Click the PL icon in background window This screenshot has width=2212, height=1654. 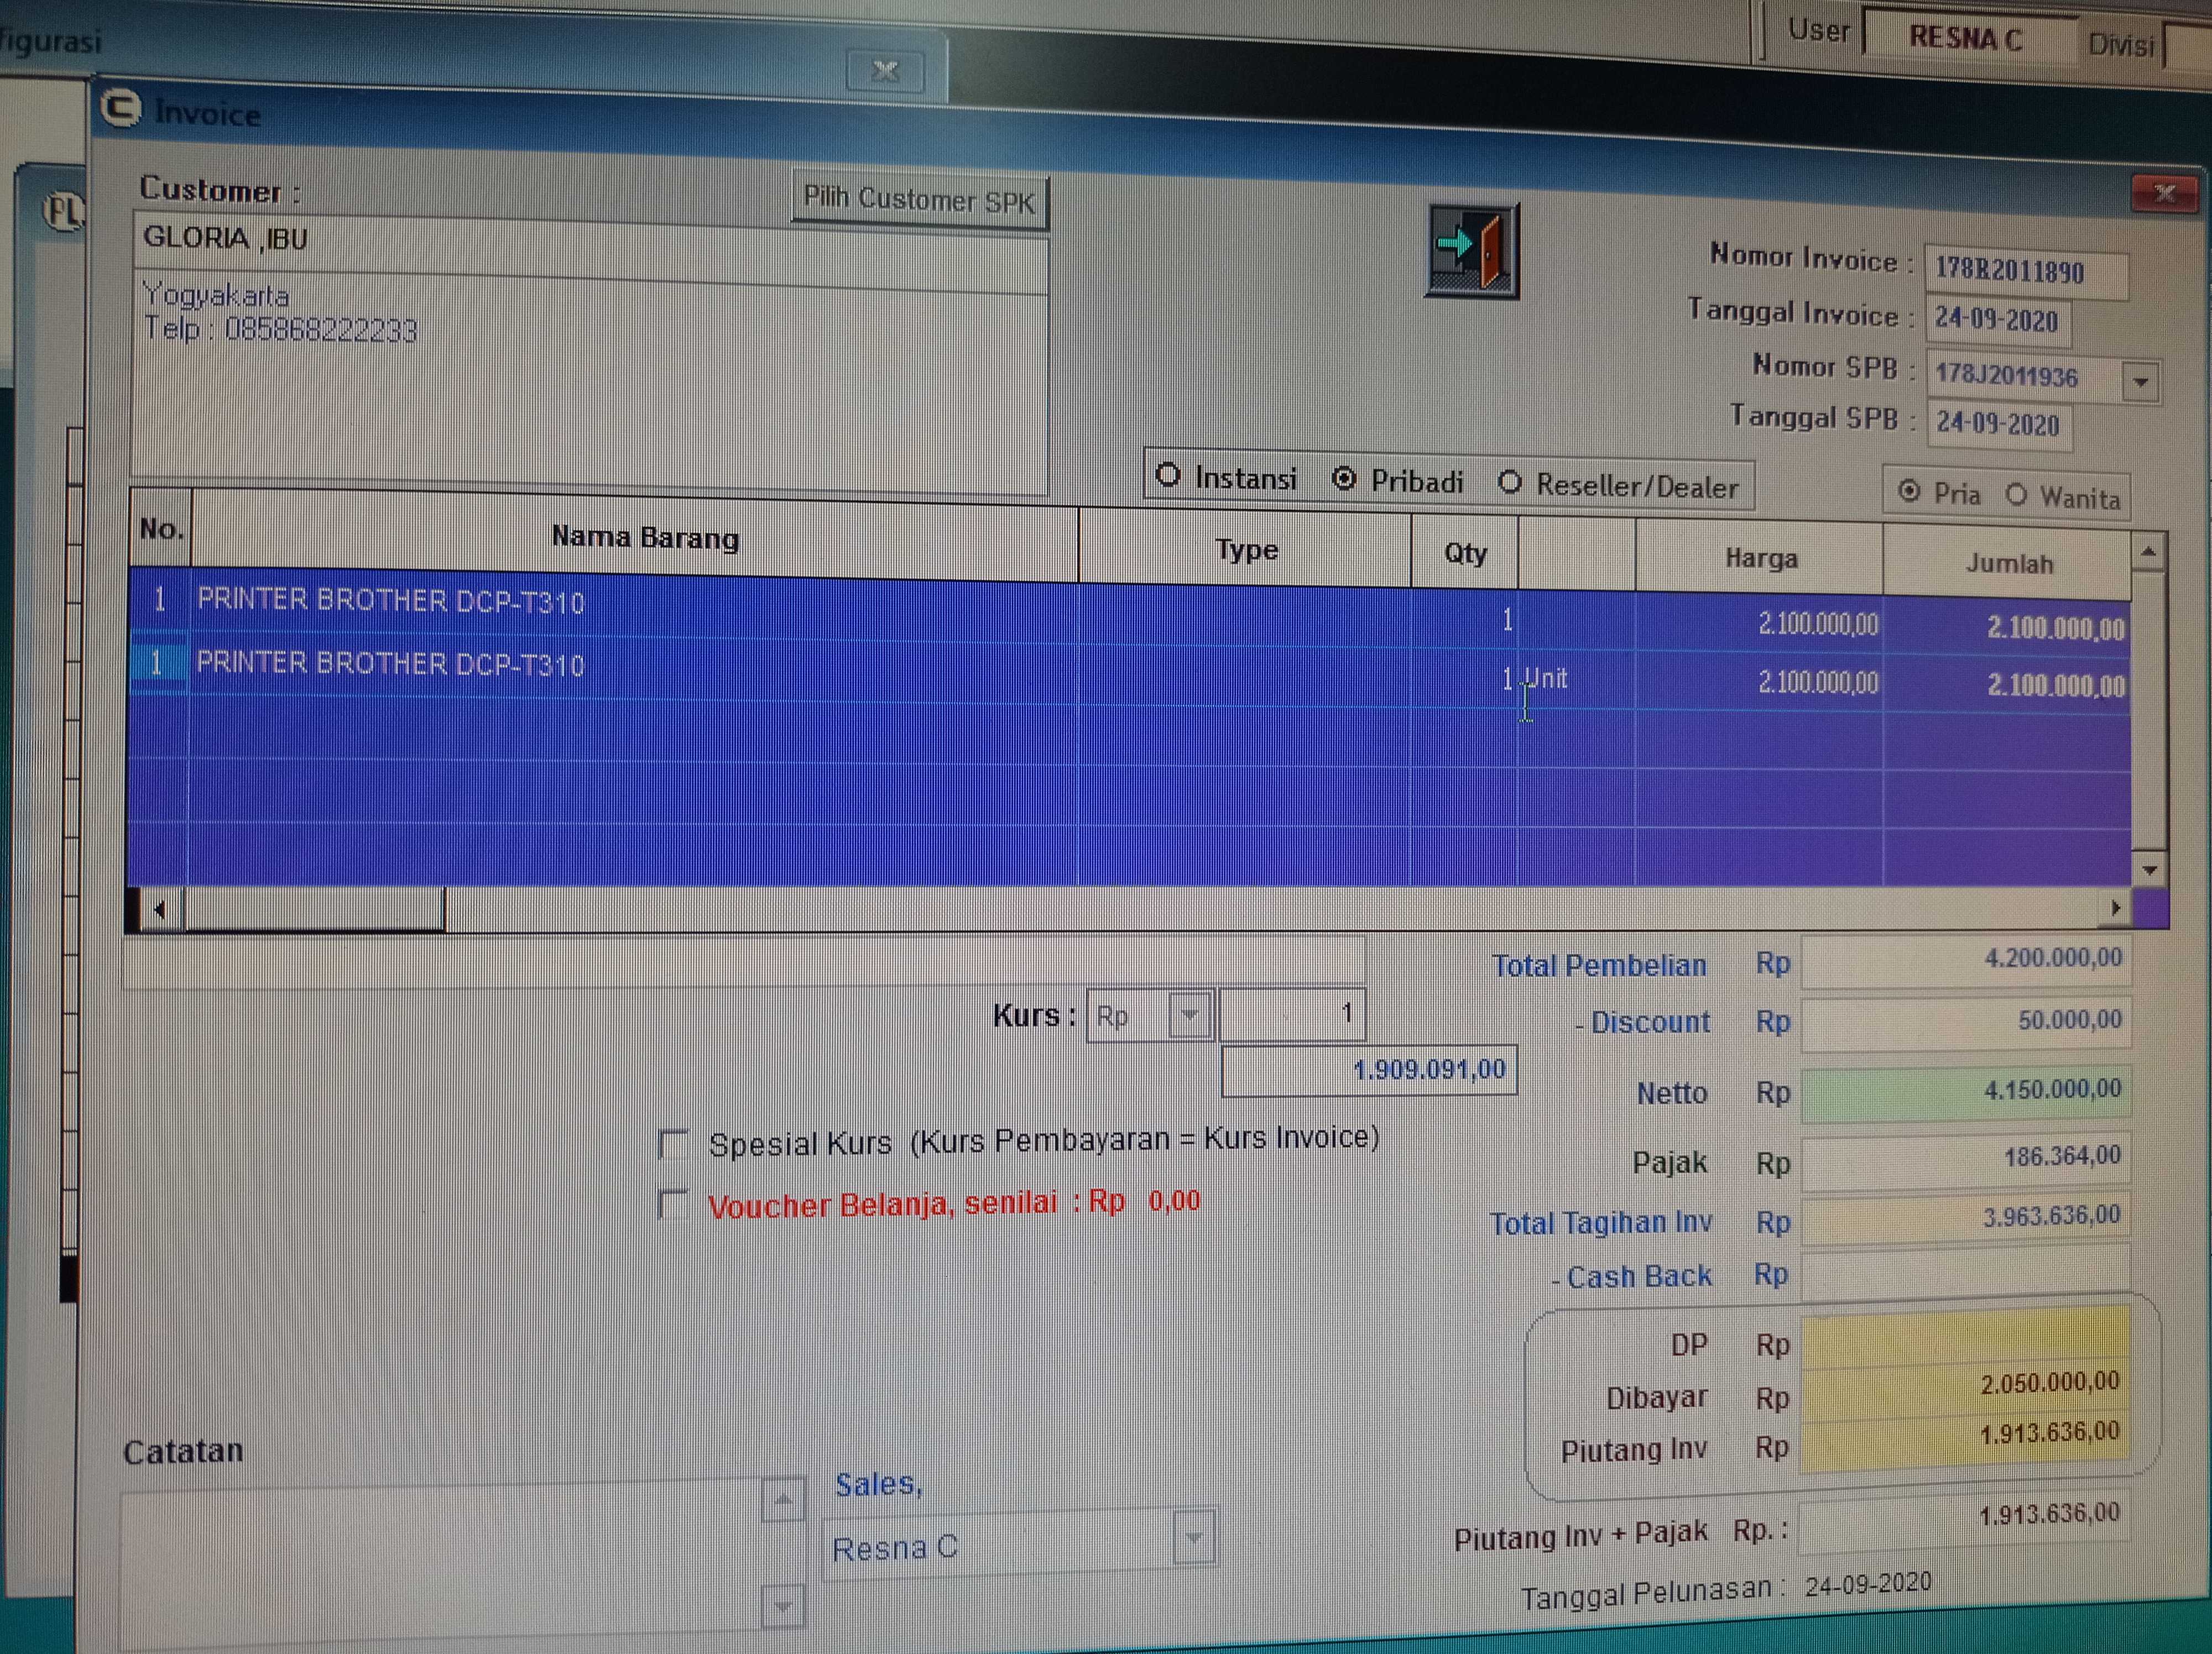pos(62,212)
